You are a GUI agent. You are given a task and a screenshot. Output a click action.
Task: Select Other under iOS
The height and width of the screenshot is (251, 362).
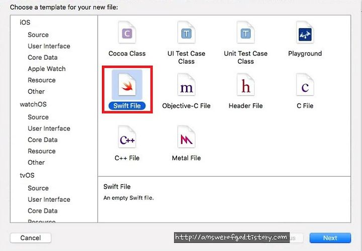(36, 91)
